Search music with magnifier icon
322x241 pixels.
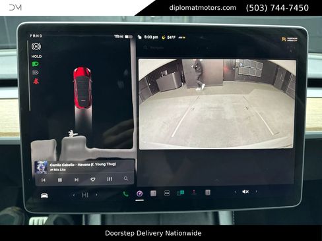(126, 178)
